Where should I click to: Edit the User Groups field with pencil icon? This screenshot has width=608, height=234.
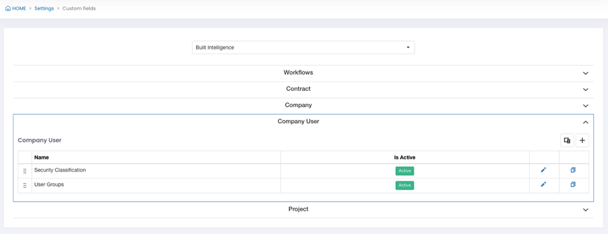[x=543, y=184]
